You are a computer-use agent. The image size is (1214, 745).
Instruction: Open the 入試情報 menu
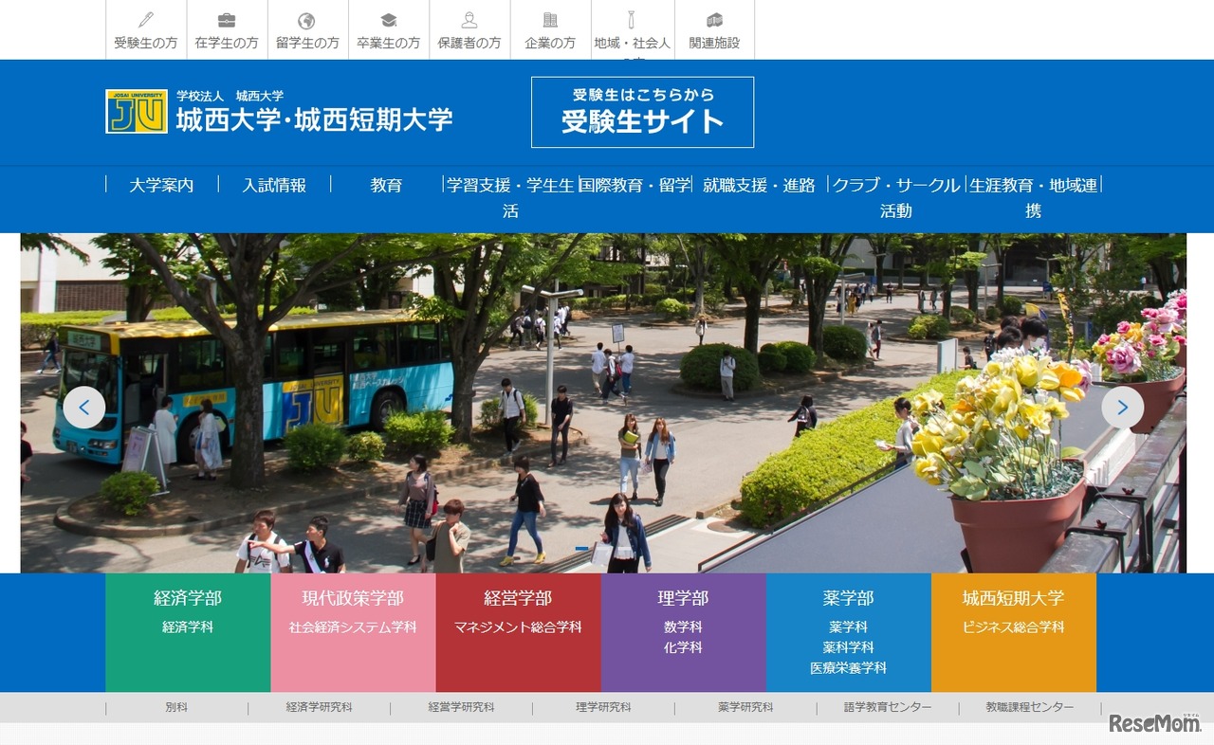[274, 186]
